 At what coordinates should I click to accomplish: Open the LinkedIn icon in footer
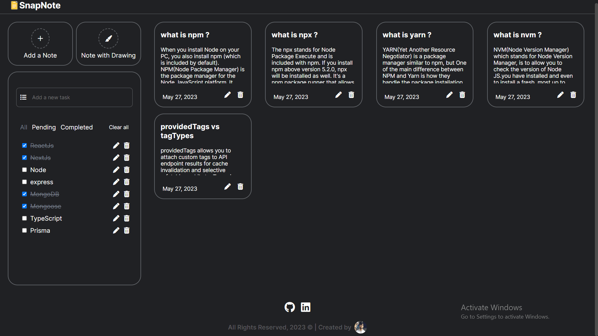(x=306, y=307)
